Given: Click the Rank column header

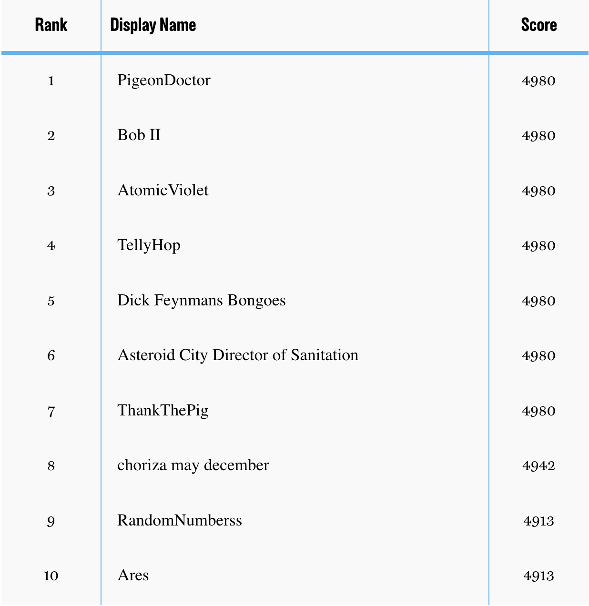Looking at the screenshot, I should click(x=51, y=25).
